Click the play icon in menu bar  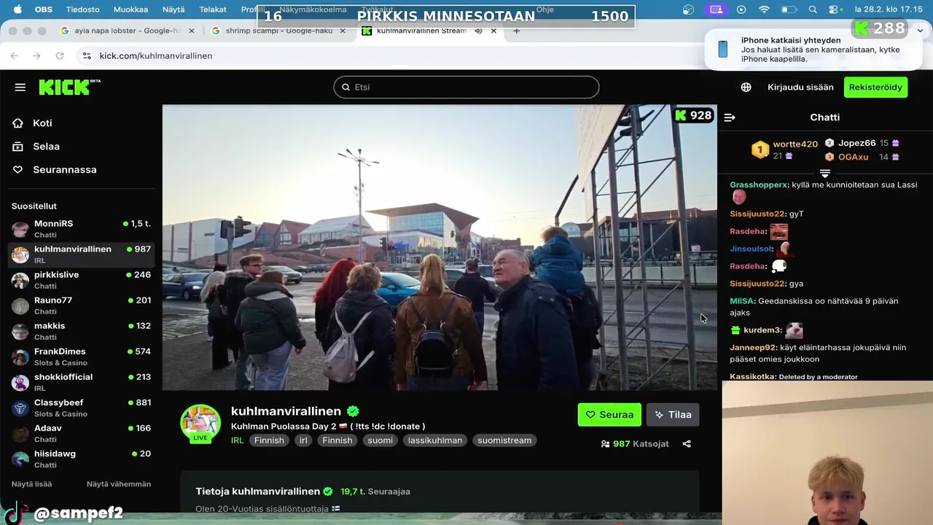click(x=741, y=9)
